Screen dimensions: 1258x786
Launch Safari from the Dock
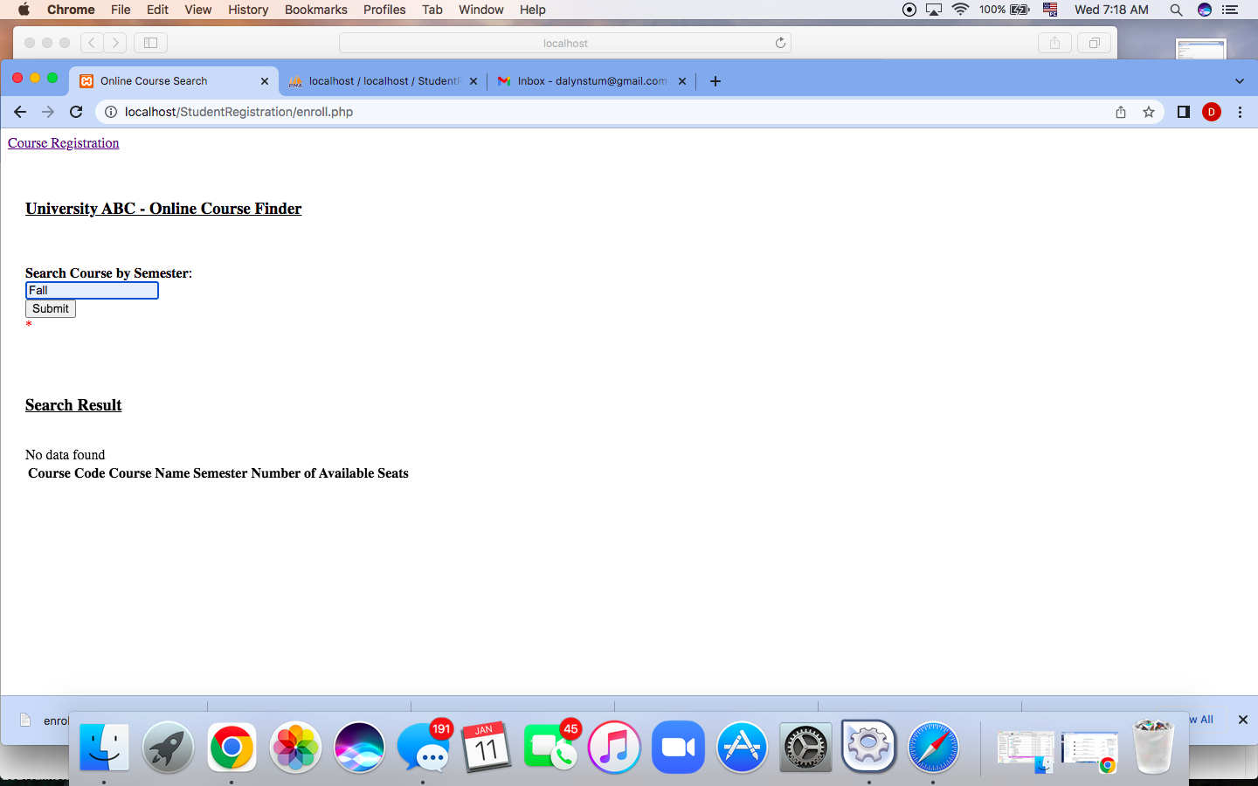coord(932,748)
